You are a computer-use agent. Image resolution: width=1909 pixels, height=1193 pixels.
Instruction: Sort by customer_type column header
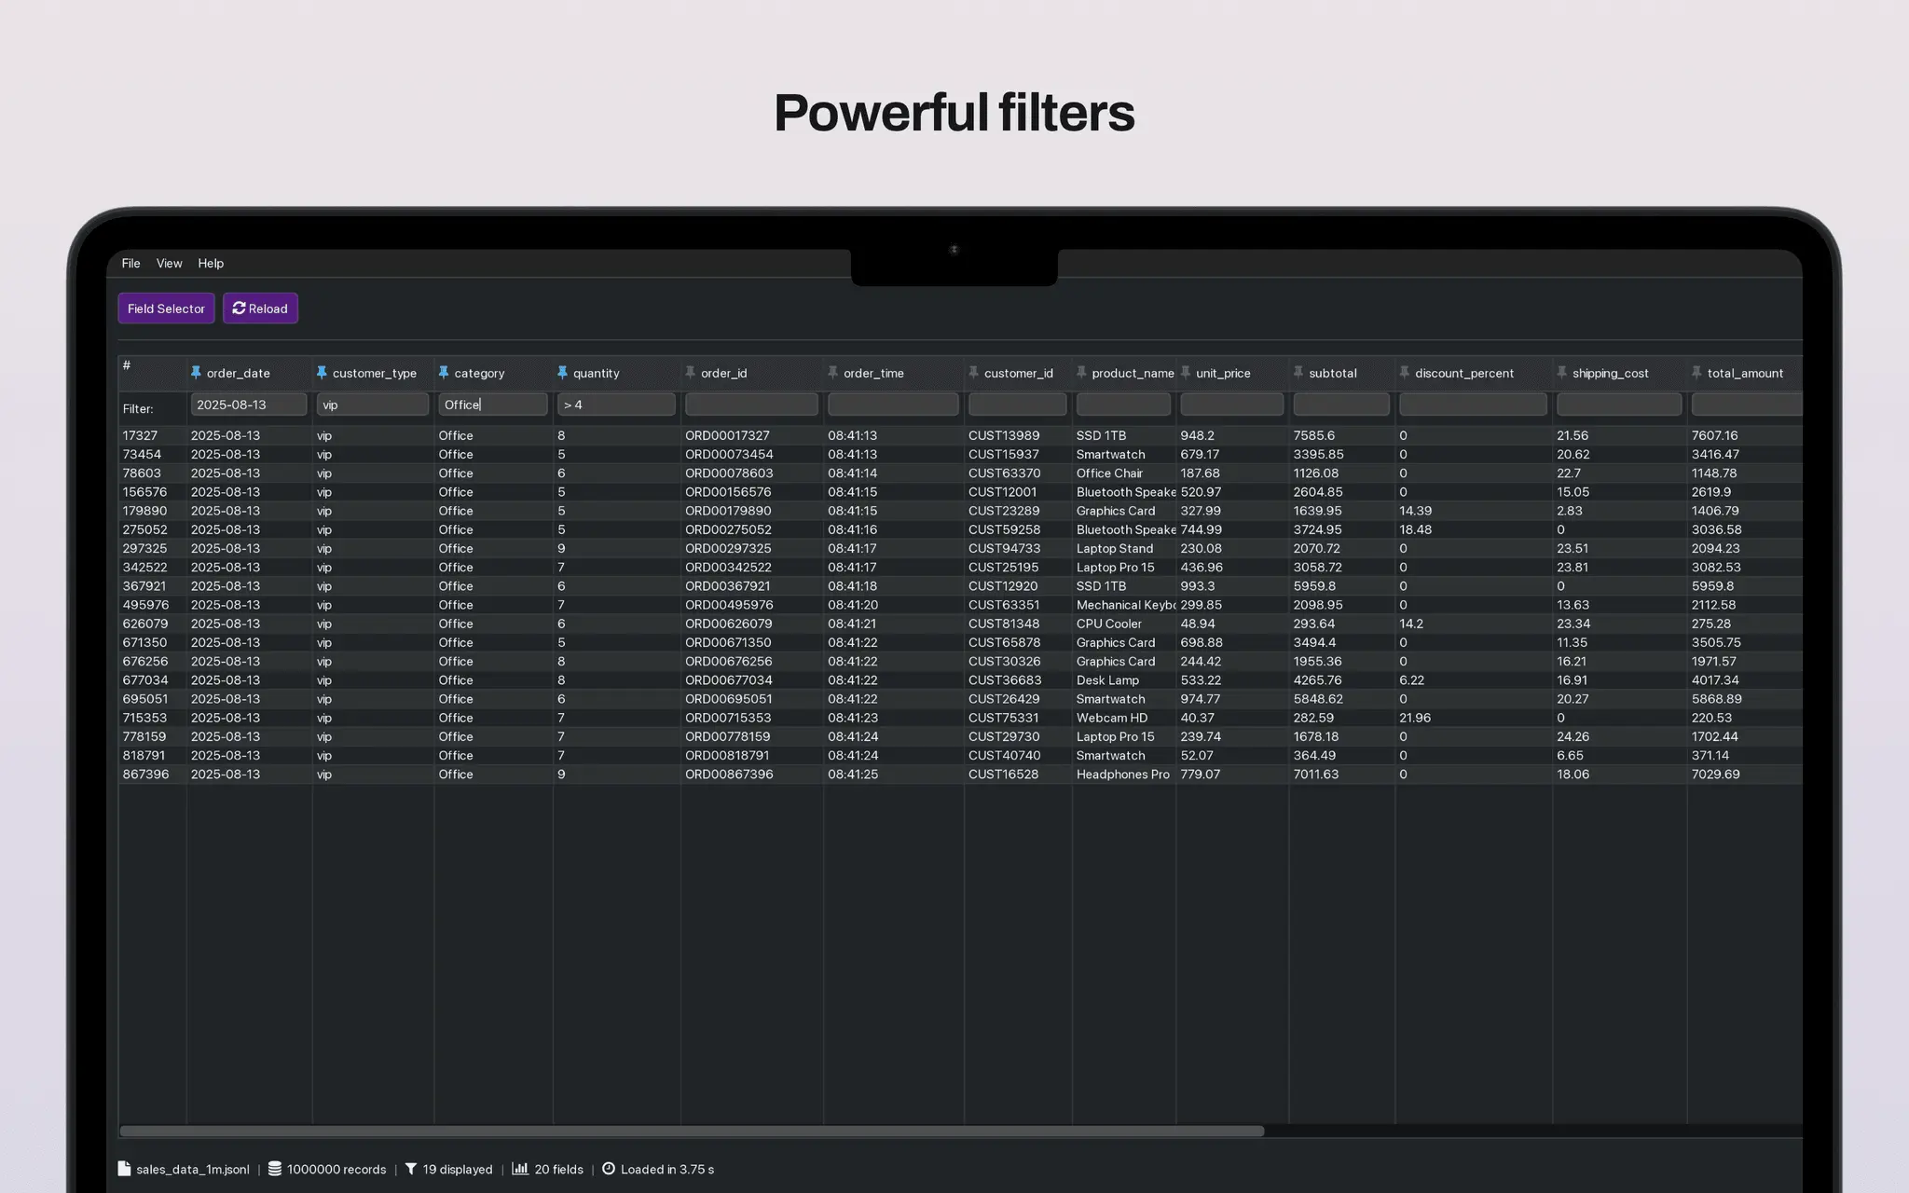[375, 373]
